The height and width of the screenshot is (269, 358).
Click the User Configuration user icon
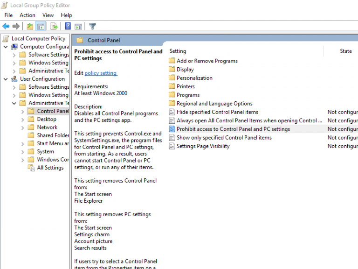[14, 79]
